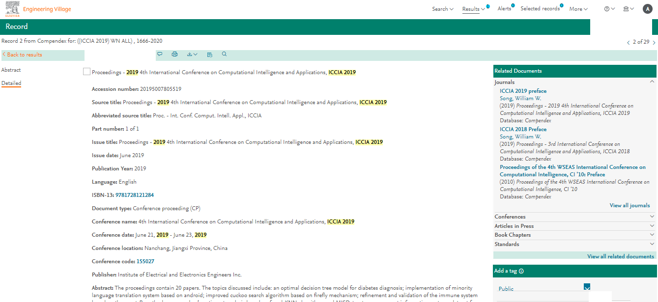Click the Elsevier tree logo
Image resolution: width=658 pixels, height=302 pixels.
pyautogui.click(x=12, y=9)
